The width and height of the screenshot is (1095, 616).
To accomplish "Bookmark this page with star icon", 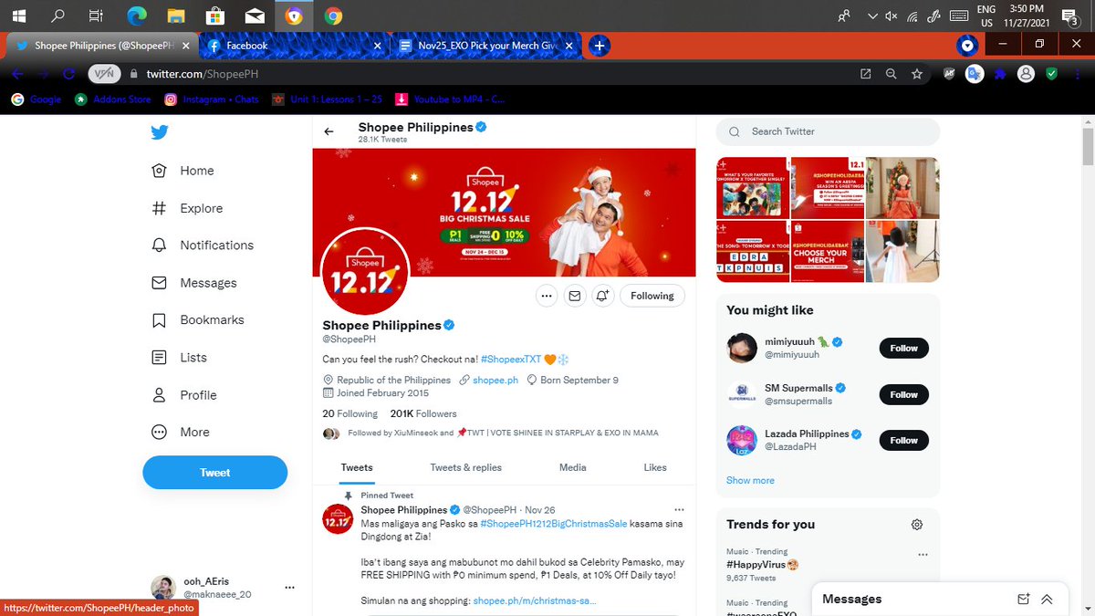I will 917,74.
